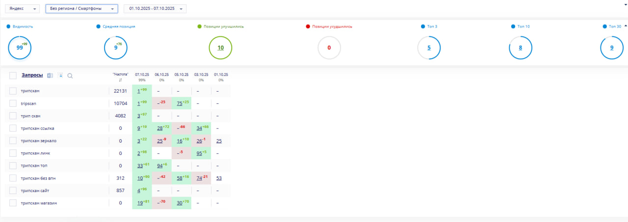Image resolution: width=628 pixels, height=222 pixels.
Task: Sort by Частота using sort arrows
Action: [x=120, y=80]
